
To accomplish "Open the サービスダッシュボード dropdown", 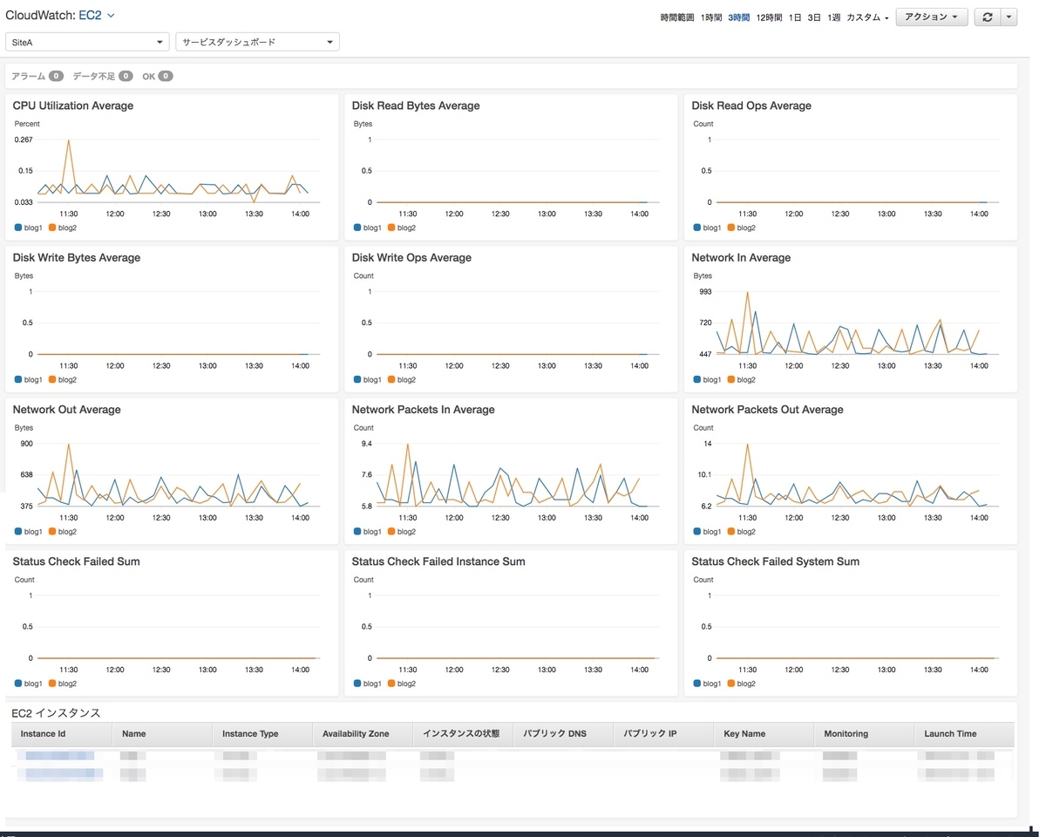I will (x=257, y=42).
